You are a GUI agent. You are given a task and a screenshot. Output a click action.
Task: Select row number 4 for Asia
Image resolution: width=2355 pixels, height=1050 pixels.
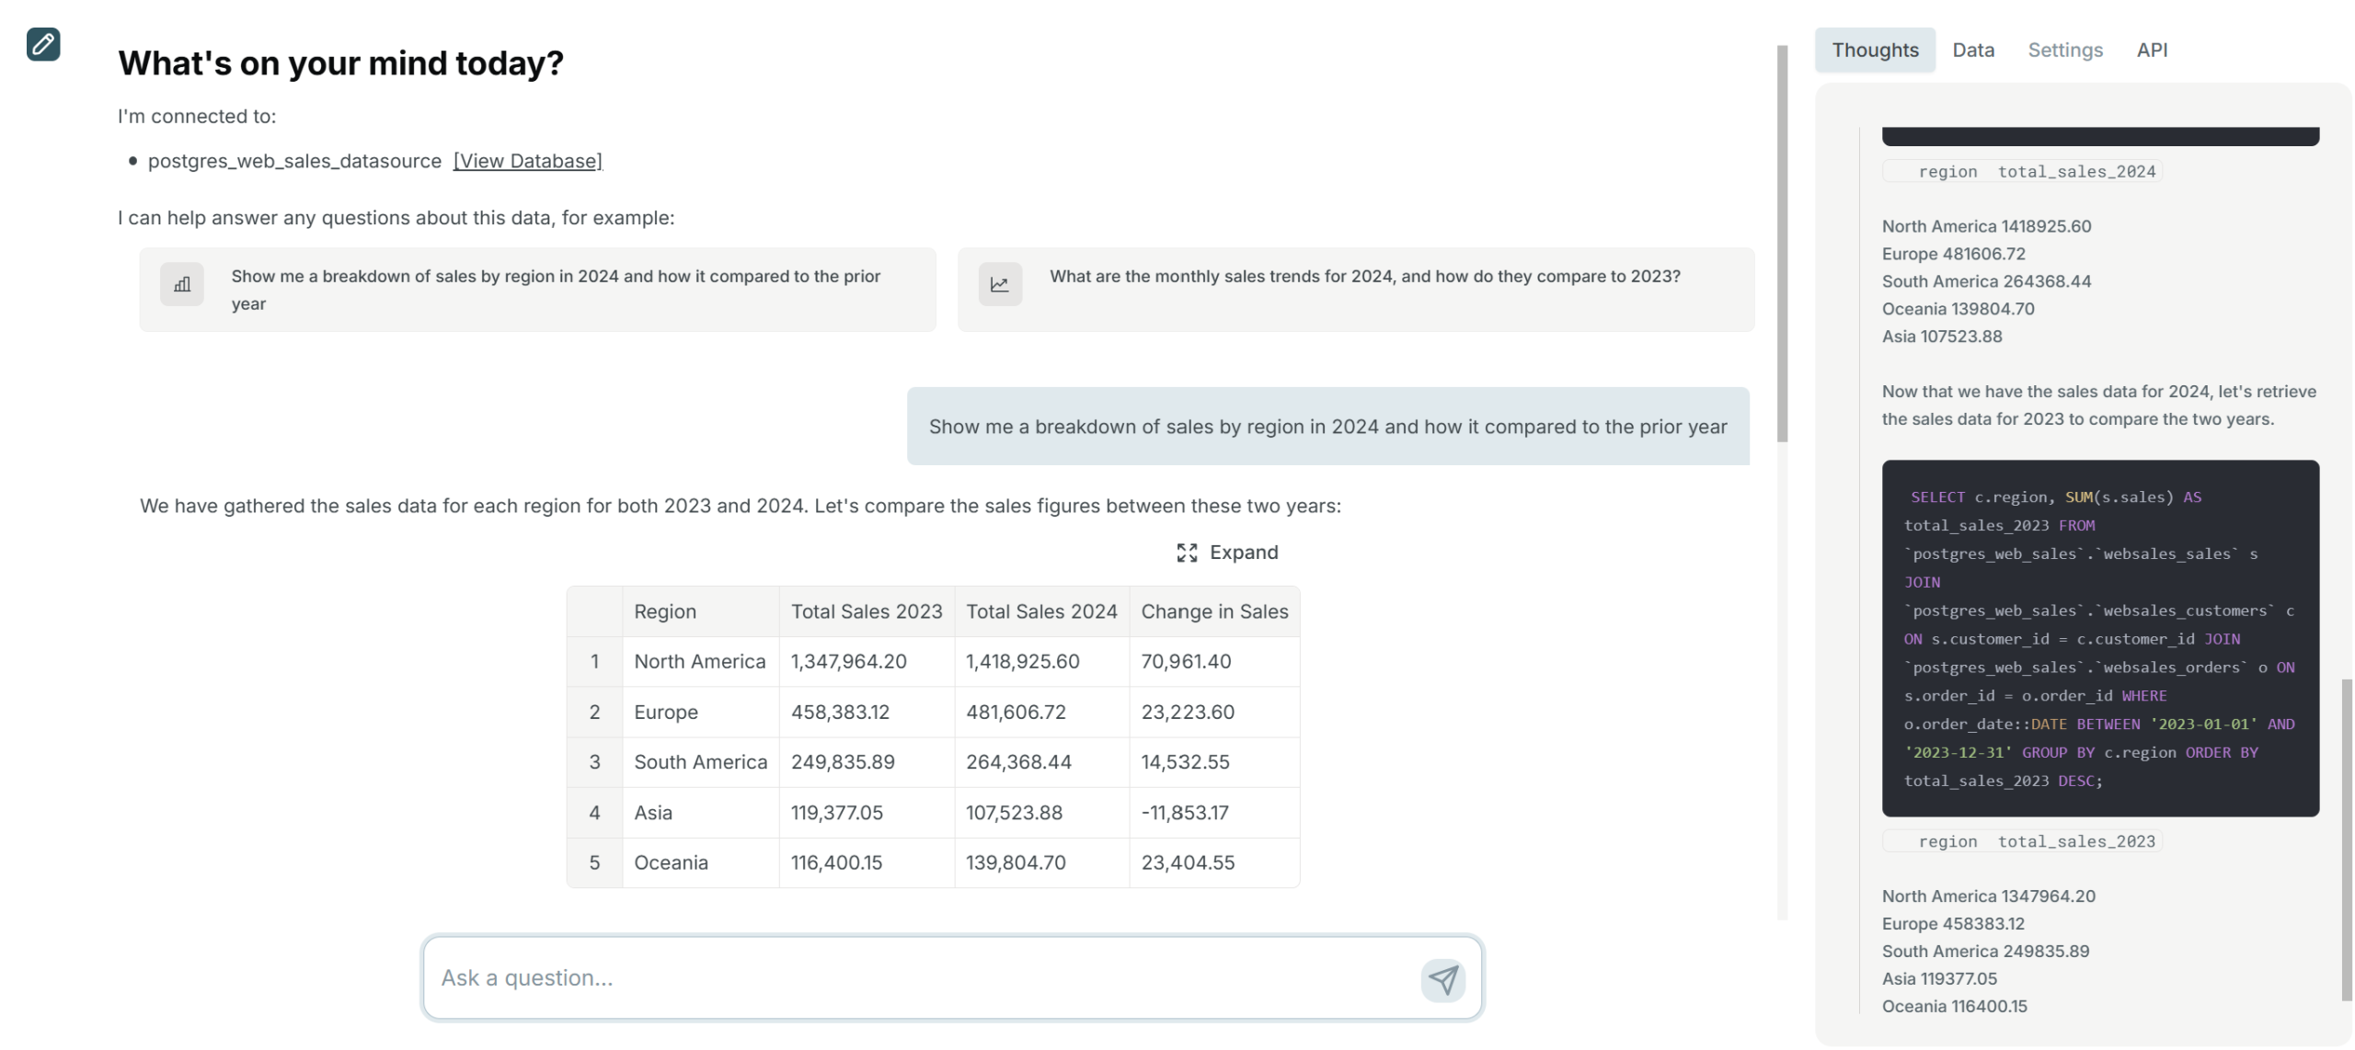click(594, 813)
